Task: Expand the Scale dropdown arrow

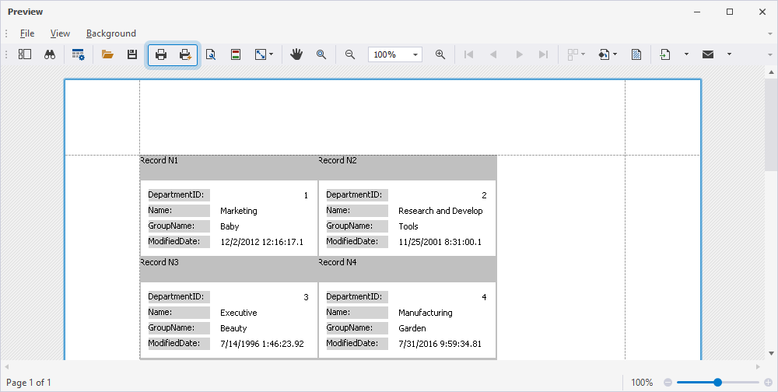Action: [271, 54]
